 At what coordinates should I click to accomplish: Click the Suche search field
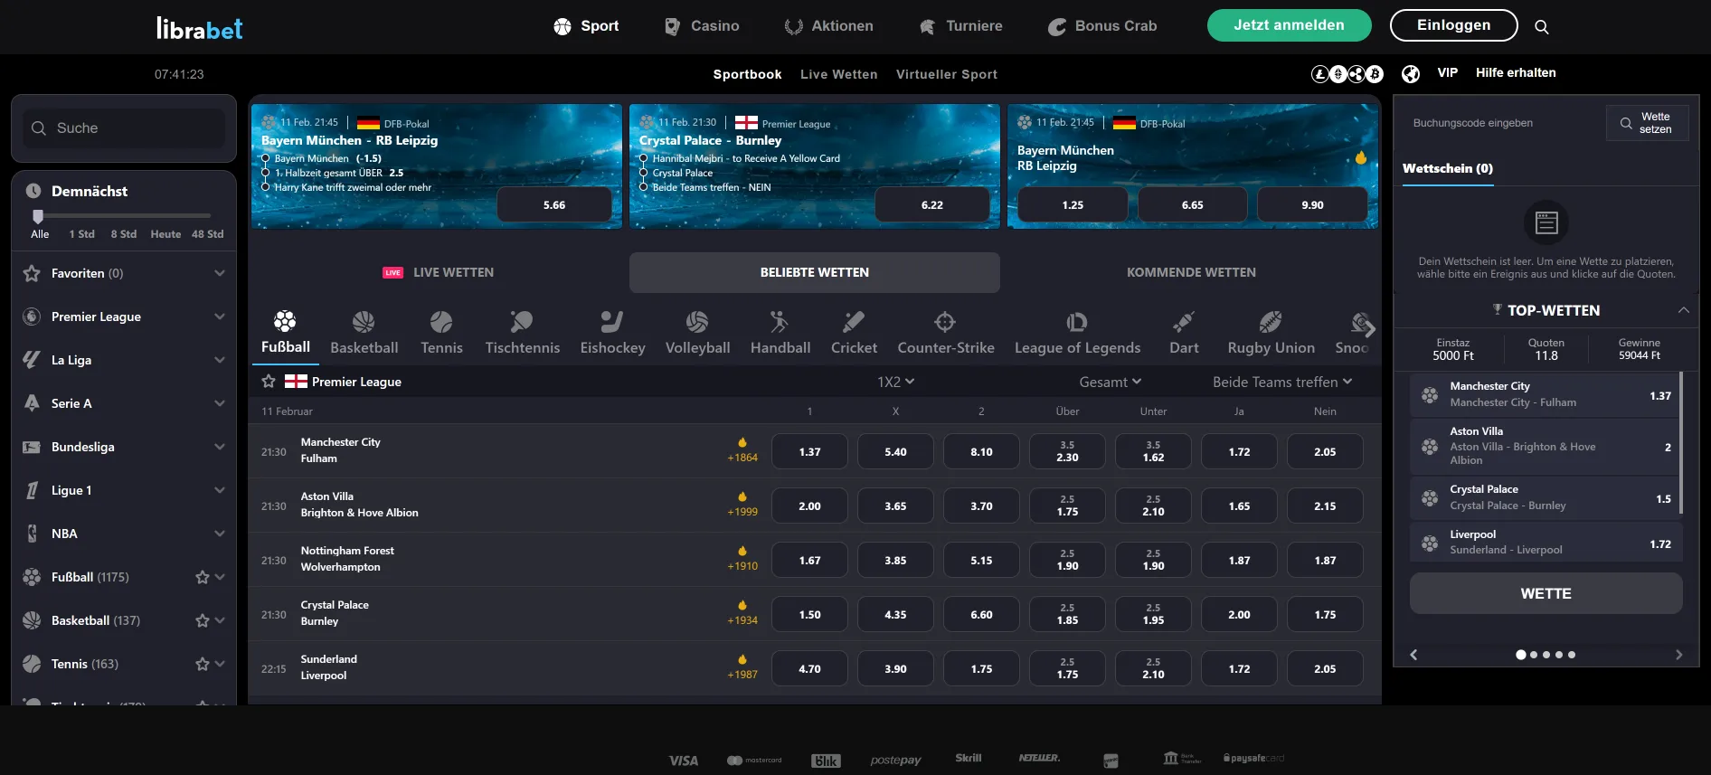coord(124,128)
